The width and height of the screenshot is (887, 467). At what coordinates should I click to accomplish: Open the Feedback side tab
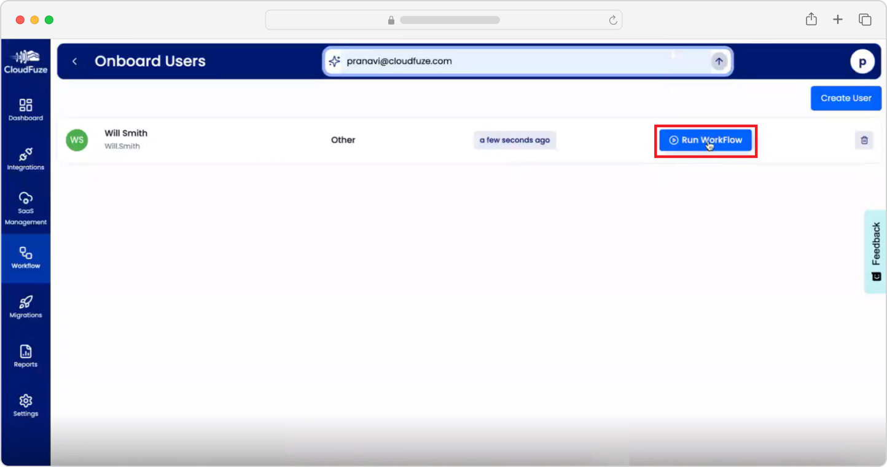tap(875, 251)
